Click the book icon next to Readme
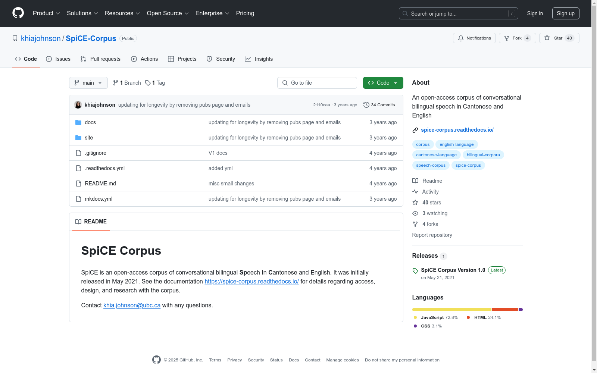 (415, 181)
